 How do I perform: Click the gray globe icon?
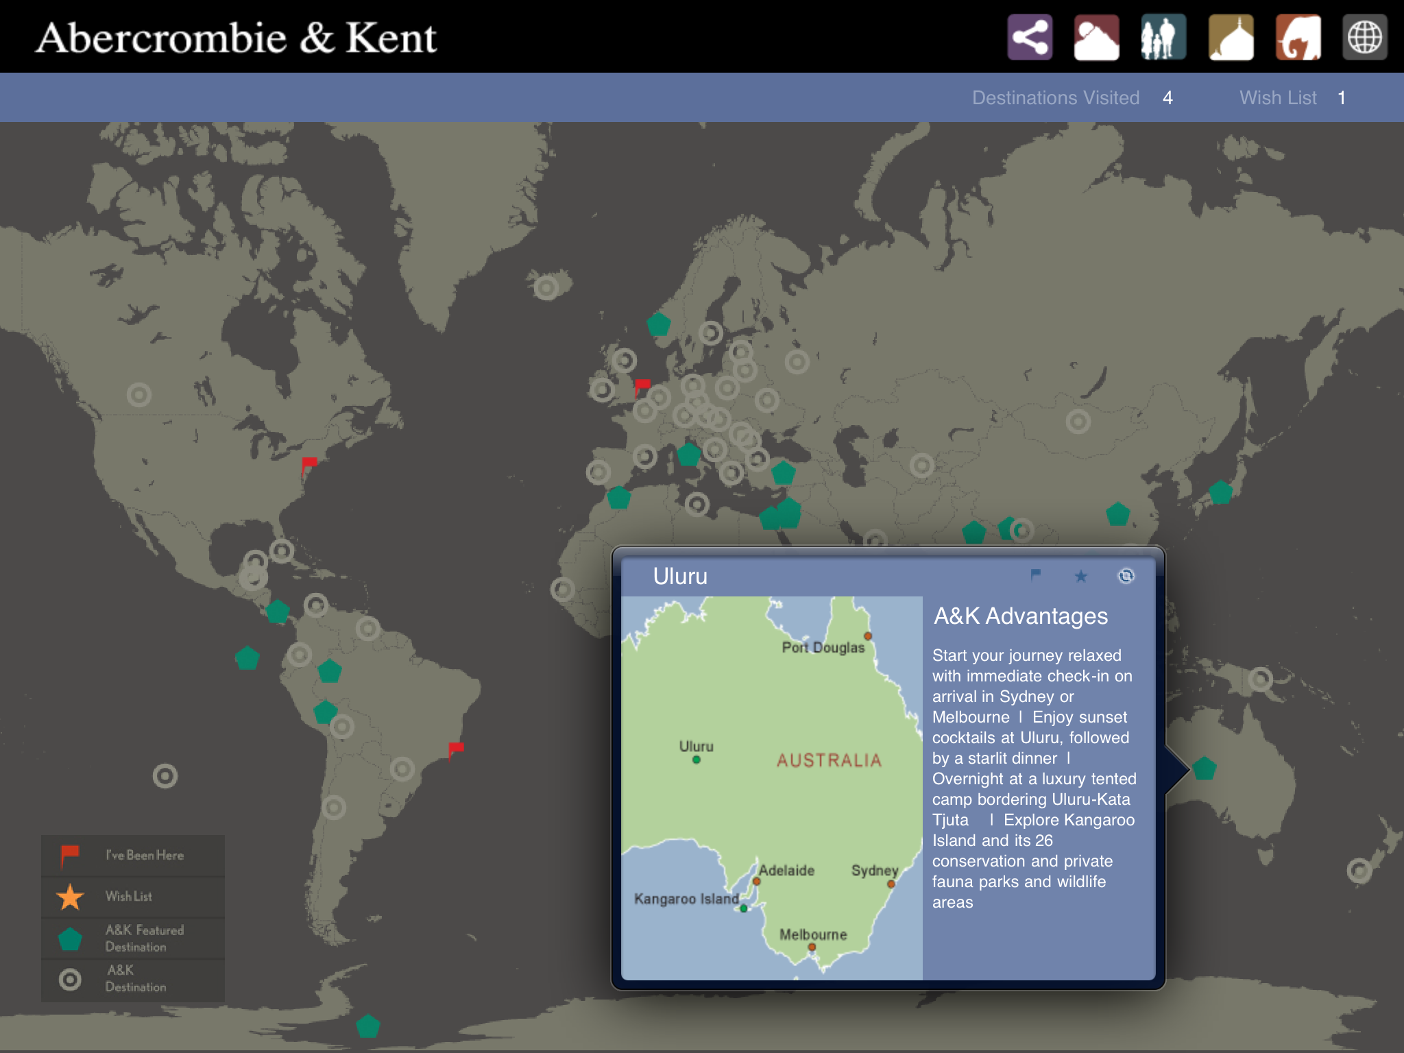(x=1364, y=38)
